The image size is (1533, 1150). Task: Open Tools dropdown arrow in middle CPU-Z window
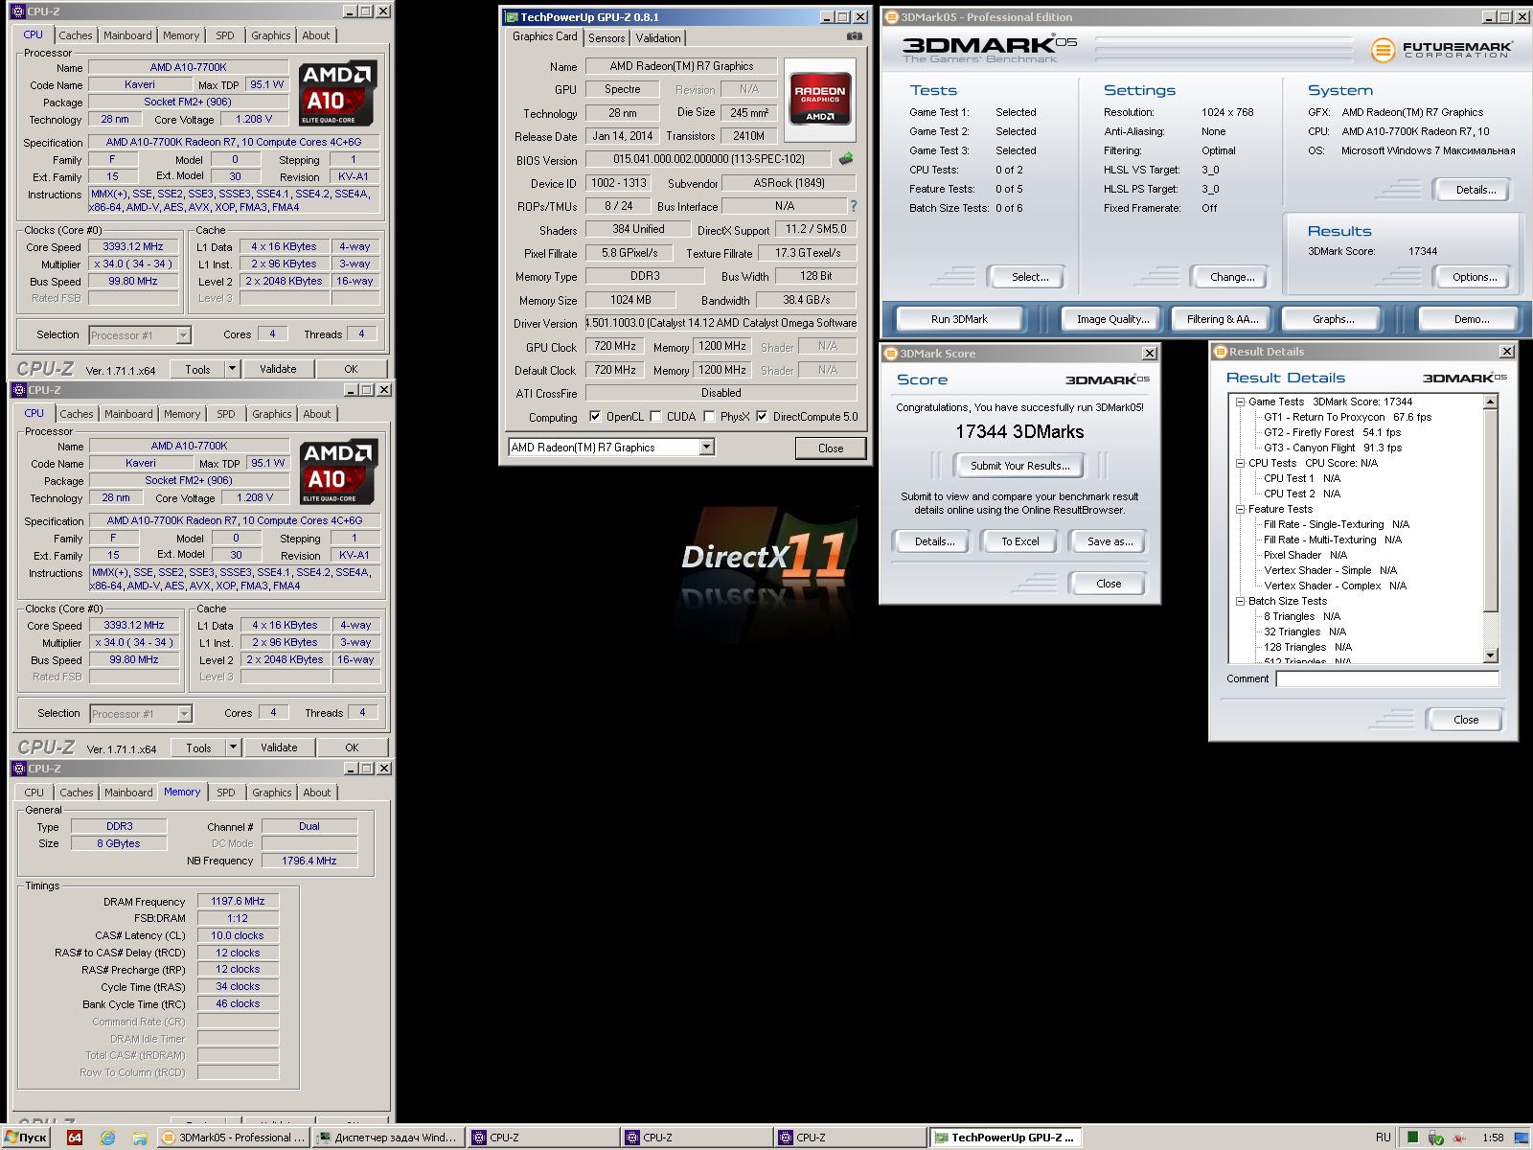coord(233,747)
